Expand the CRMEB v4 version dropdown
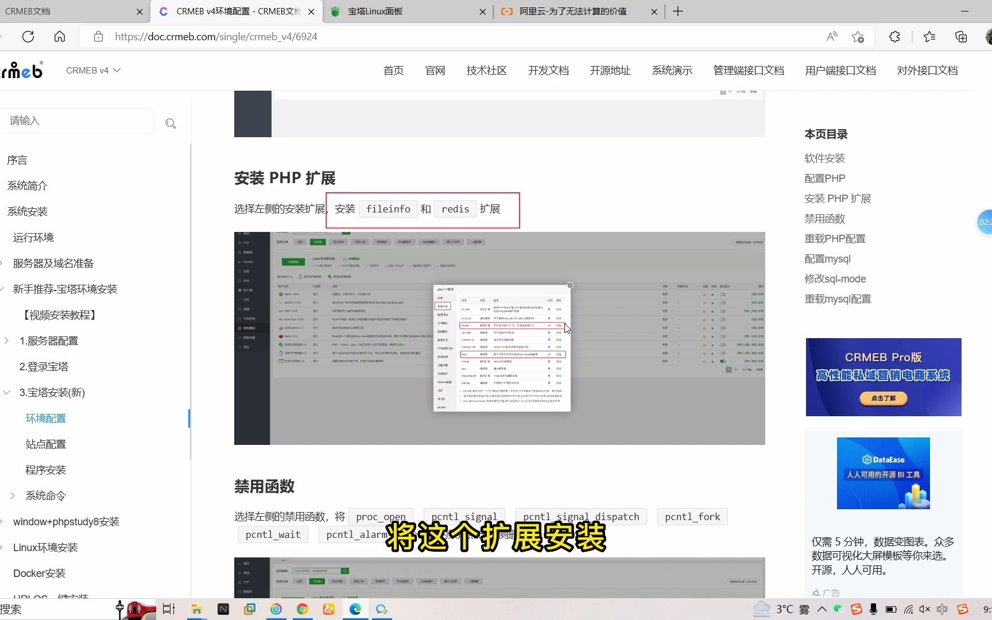Screen dimensions: 992x620 93,70
